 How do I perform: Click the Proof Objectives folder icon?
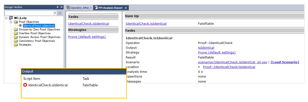point(15,22)
